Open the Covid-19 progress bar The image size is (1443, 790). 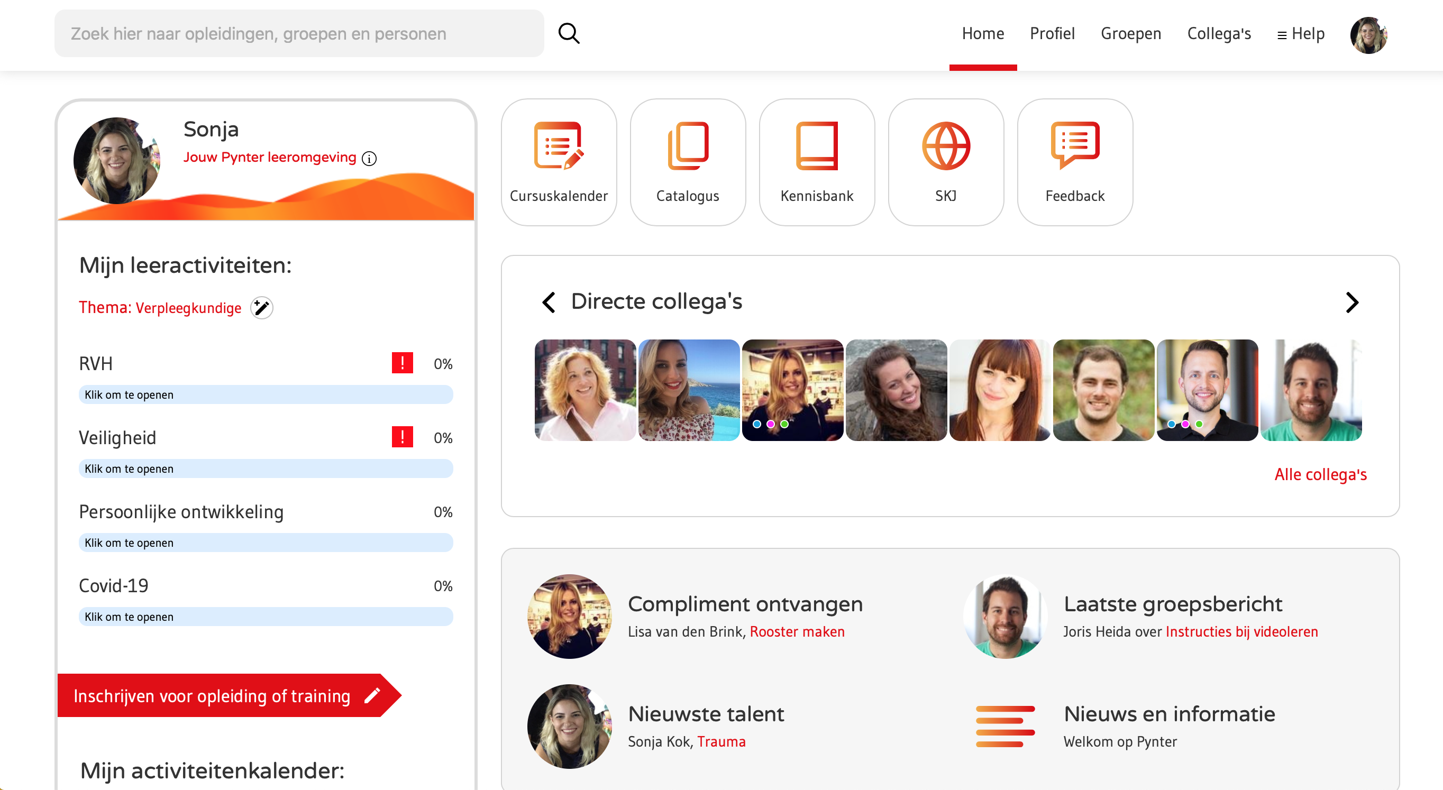click(266, 617)
